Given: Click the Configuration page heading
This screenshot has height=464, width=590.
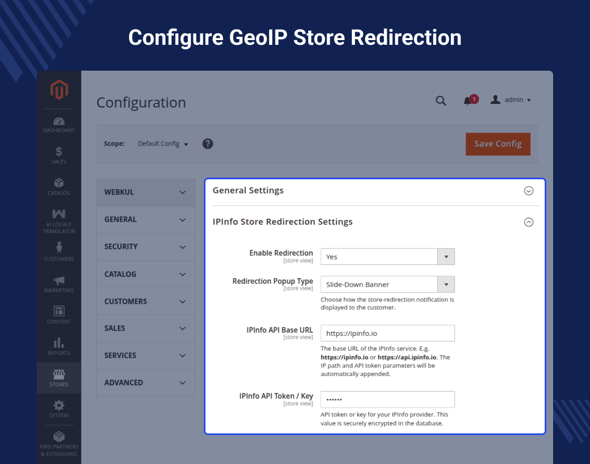Looking at the screenshot, I should coord(141,102).
